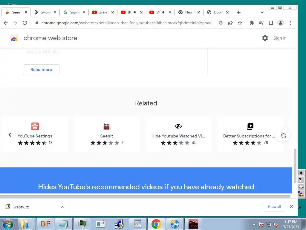This screenshot has width=306, height=230.
Task: Open the disc media taskbar icon
Action: coord(175,224)
